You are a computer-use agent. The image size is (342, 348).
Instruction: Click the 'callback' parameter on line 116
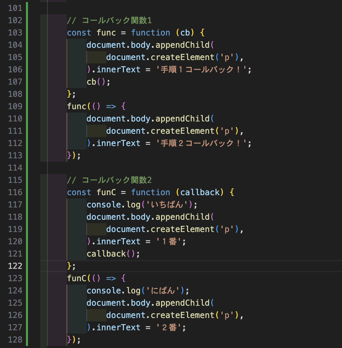click(200, 192)
